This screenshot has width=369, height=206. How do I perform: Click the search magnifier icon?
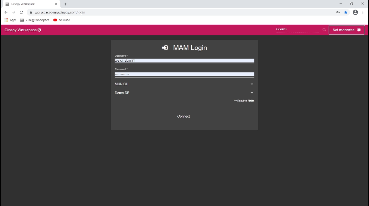pos(324,30)
